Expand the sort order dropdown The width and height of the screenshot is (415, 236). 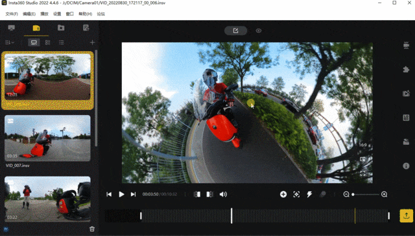pyautogui.click(x=10, y=42)
